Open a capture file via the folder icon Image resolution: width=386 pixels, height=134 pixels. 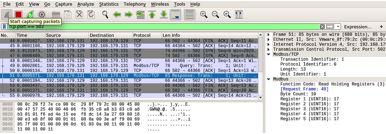tap(56, 15)
